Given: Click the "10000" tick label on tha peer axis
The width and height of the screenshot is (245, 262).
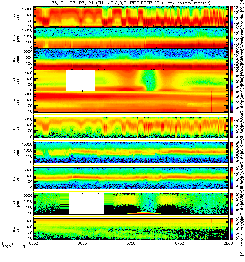Looking at the screenshot, I should 27,9.
